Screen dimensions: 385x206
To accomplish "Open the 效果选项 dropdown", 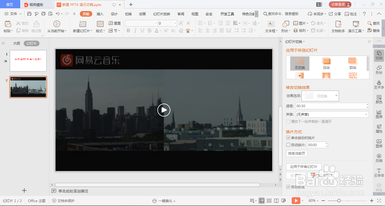I will (320, 96).
